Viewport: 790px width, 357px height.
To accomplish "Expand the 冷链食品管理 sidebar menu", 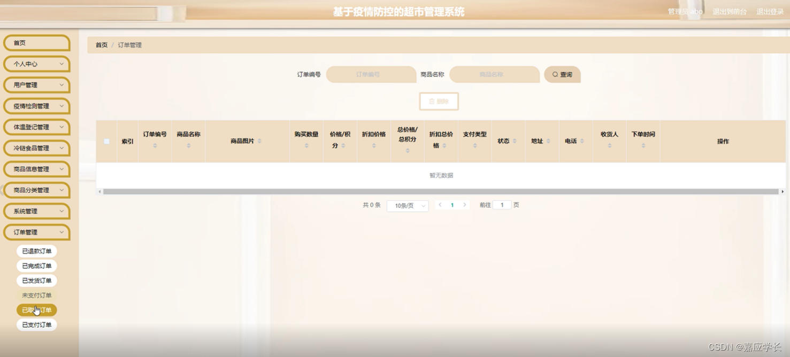I will 37,148.
